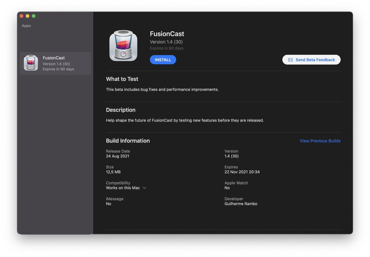
Task: Click the yellow minimize window button
Action: pyautogui.click(x=27, y=16)
